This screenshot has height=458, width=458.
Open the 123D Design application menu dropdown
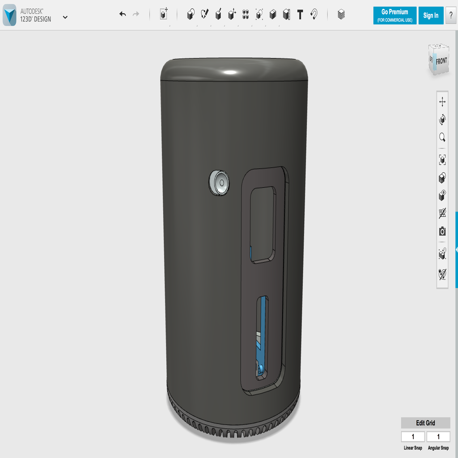pyautogui.click(x=65, y=17)
